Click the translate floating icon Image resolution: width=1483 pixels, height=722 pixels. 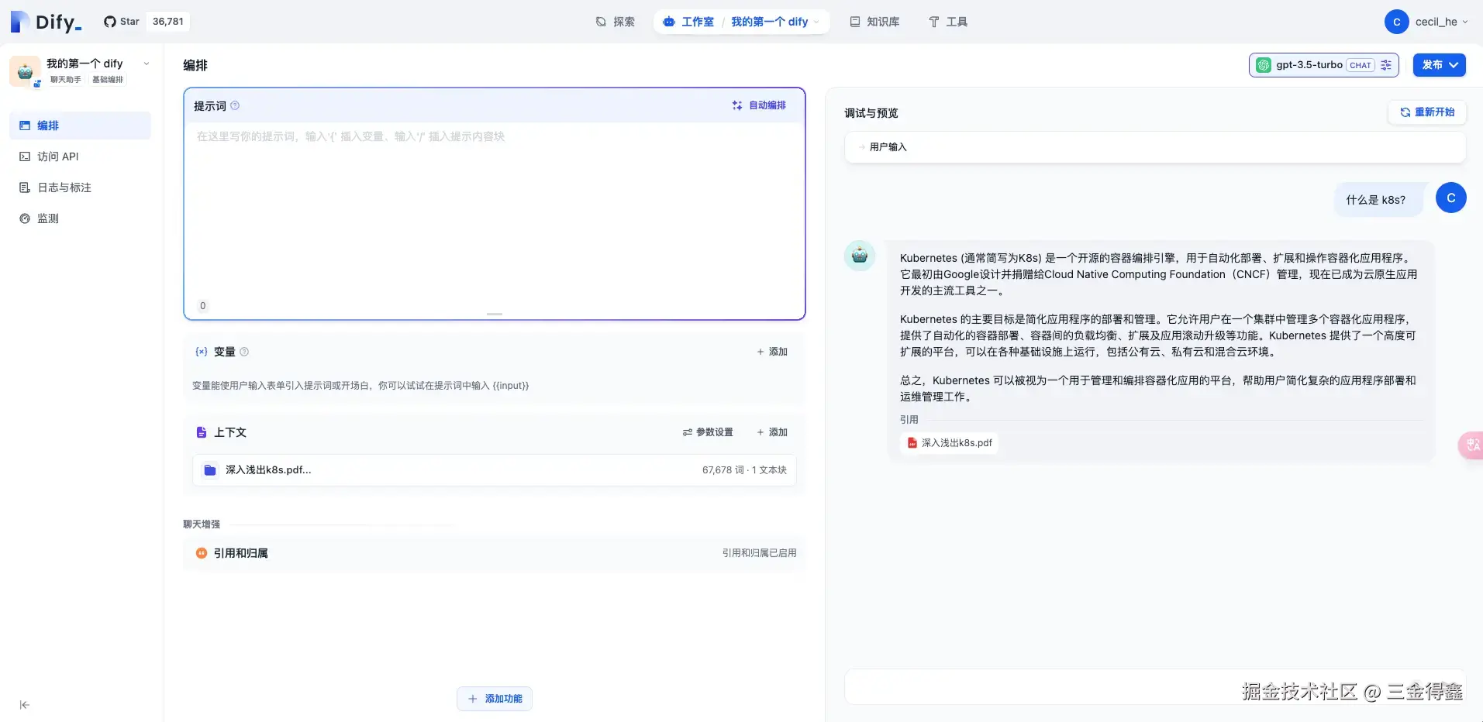[1471, 445]
